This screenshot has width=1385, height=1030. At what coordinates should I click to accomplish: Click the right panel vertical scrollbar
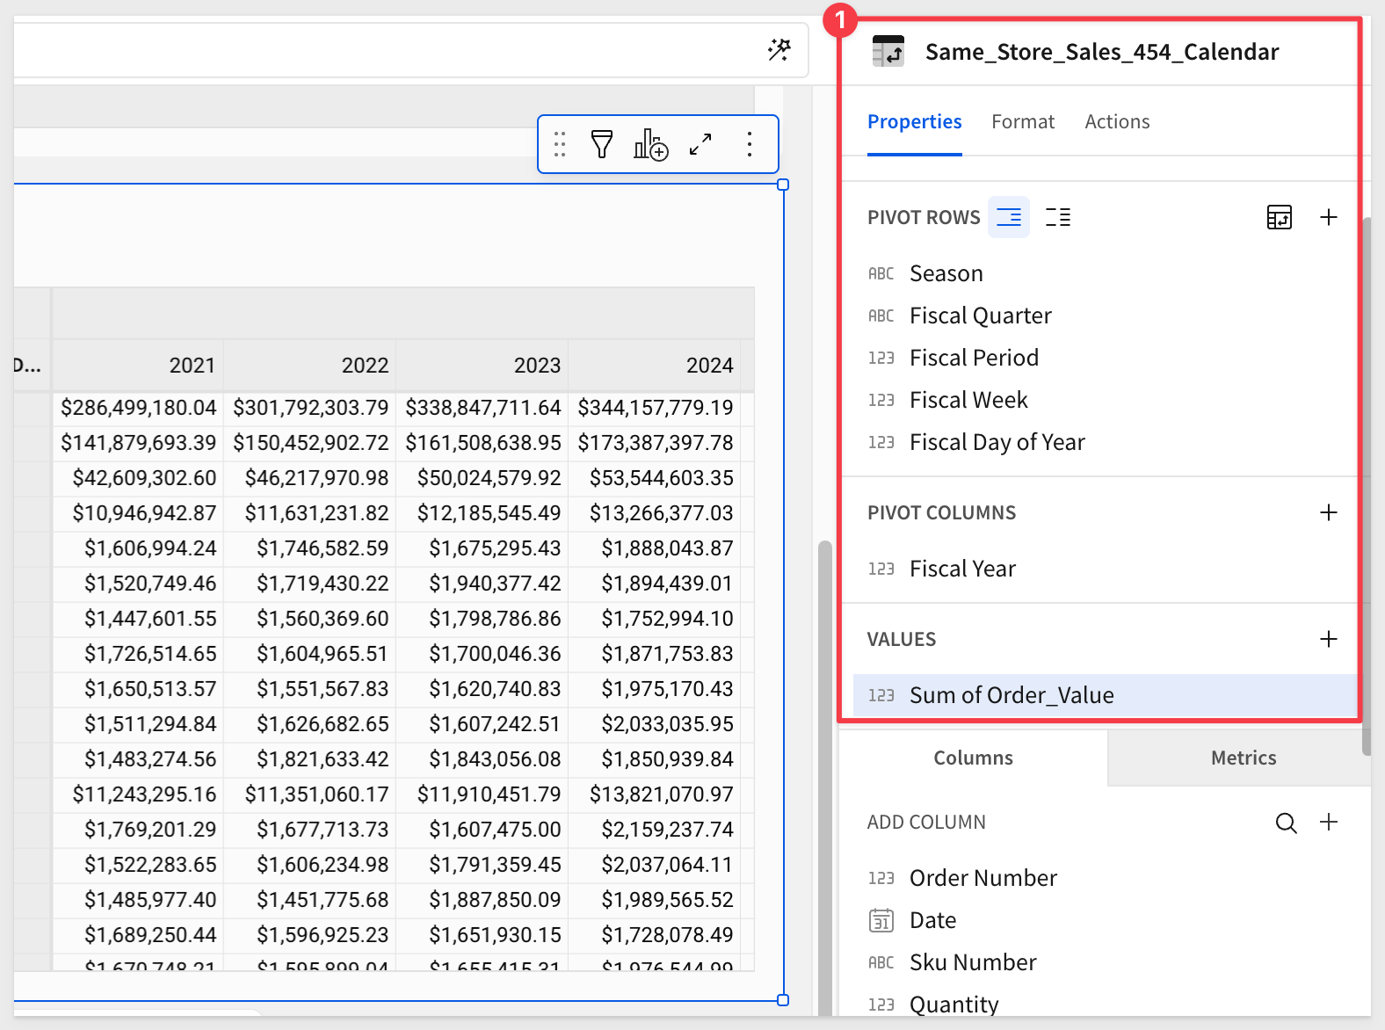(1366, 483)
